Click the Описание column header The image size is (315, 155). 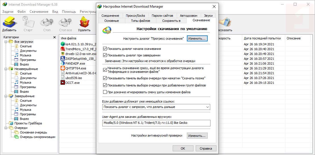point(293,38)
